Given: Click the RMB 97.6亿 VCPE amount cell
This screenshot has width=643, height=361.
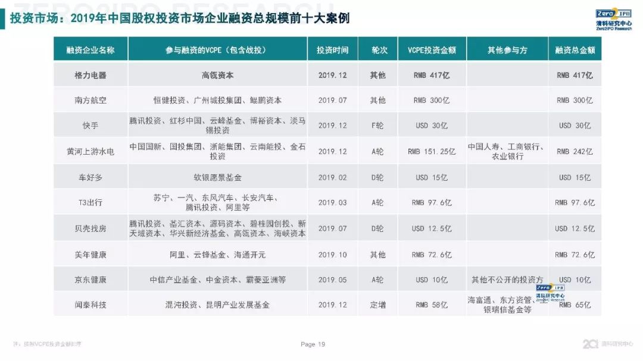Looking at the screenshot, I should pyautogui.click(x=432, y=202).
